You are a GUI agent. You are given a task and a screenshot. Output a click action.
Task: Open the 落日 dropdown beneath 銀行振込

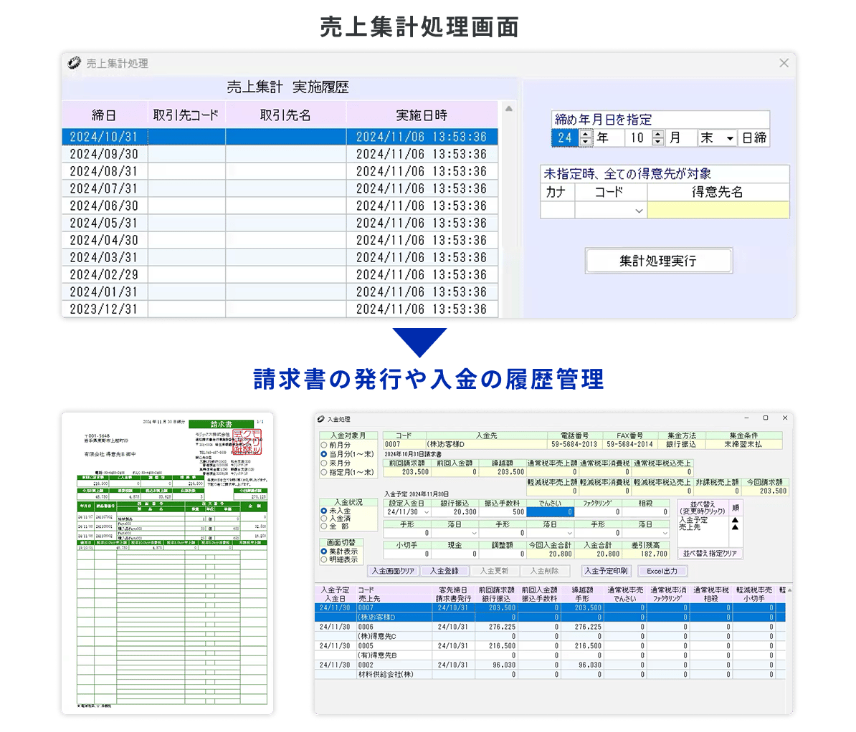(475, 533)
